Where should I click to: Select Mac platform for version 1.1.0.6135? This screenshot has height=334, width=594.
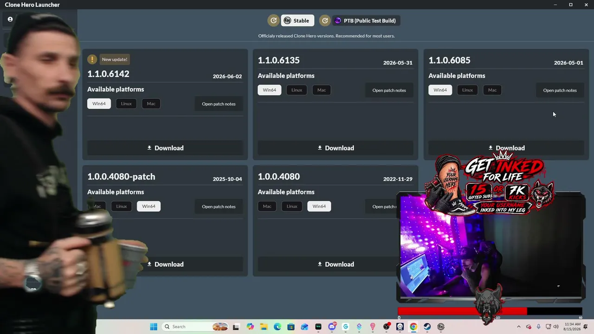[x=322, y=90]
